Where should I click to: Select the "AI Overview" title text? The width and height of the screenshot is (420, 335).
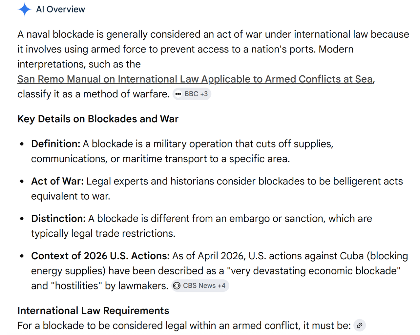click(x=60, y=9)
